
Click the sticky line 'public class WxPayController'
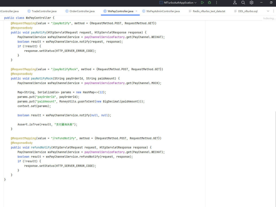pos(29,18)
